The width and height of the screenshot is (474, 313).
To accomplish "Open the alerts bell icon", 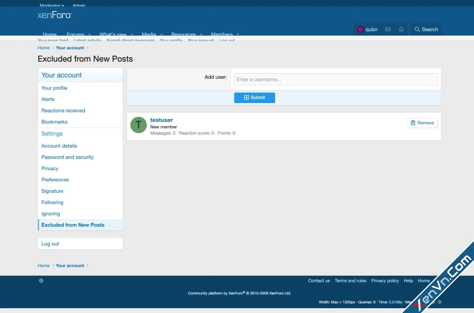I will point(401,29).
